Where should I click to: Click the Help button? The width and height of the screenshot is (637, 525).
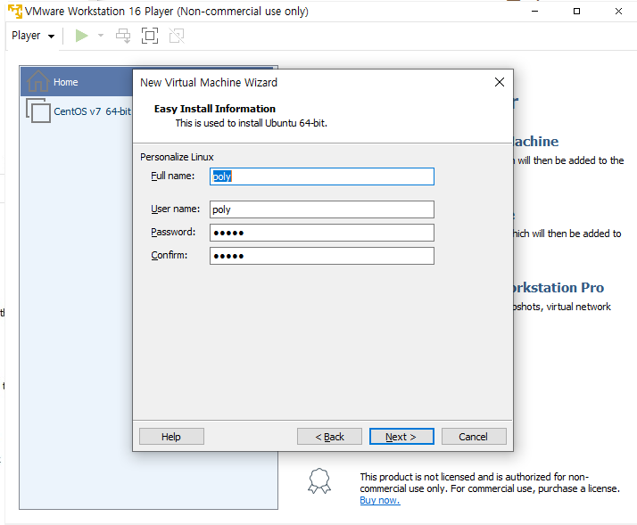(x=171, y=437)
